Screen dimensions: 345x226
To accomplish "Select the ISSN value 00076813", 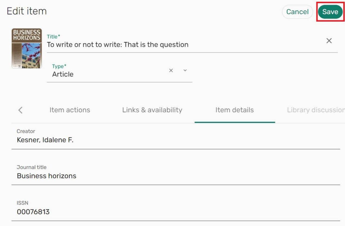I will click(x=33, y=212).
